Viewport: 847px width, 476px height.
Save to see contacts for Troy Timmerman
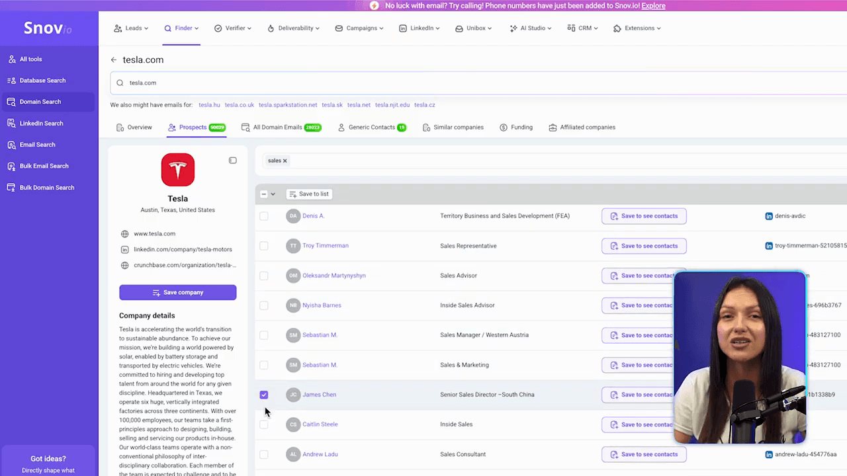[644, 246]
